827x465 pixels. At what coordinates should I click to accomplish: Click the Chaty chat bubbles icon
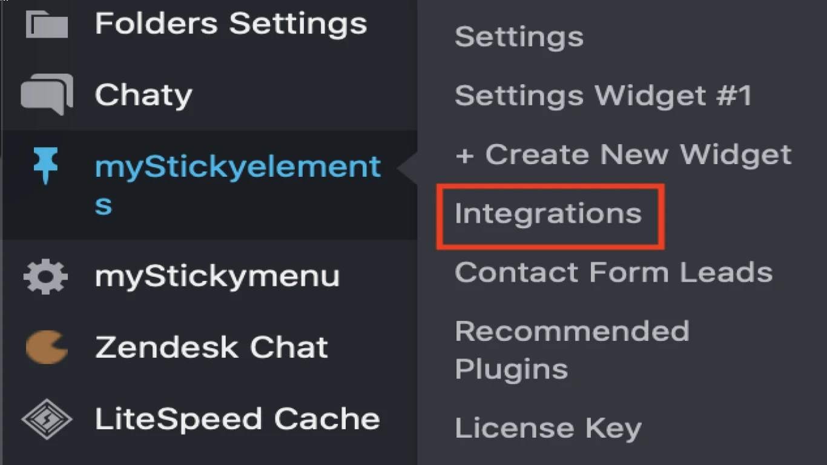pos(47,94)
